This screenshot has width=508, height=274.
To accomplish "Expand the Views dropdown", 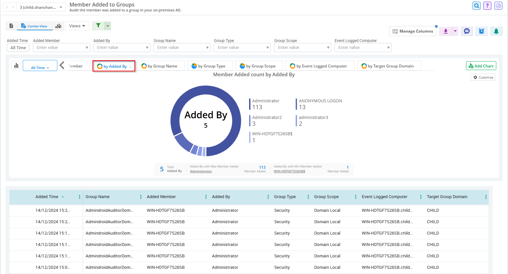I will [77, 26].
